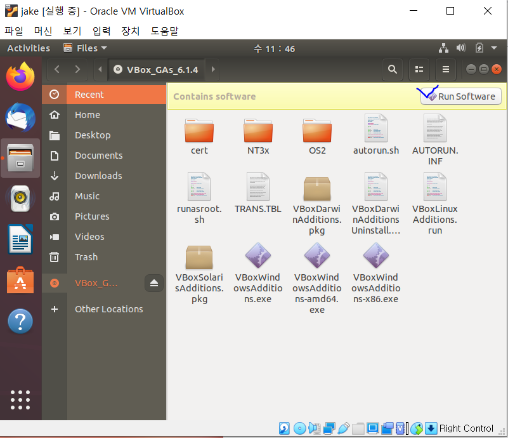This screenshot has height=438, width=508.
Task: Click the battery icon in top bar
Action: [x=479, y=48]
